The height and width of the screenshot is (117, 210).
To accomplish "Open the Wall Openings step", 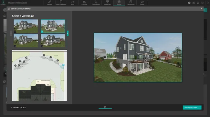I will 61,3.
